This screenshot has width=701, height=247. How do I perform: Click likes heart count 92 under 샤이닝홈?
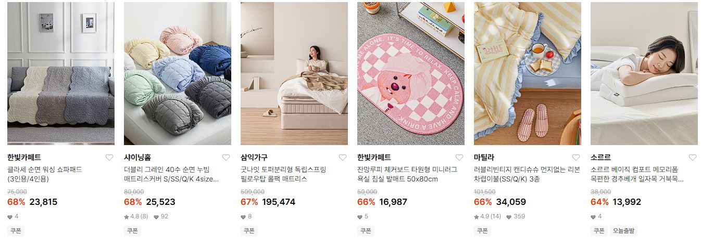(161, 216)
